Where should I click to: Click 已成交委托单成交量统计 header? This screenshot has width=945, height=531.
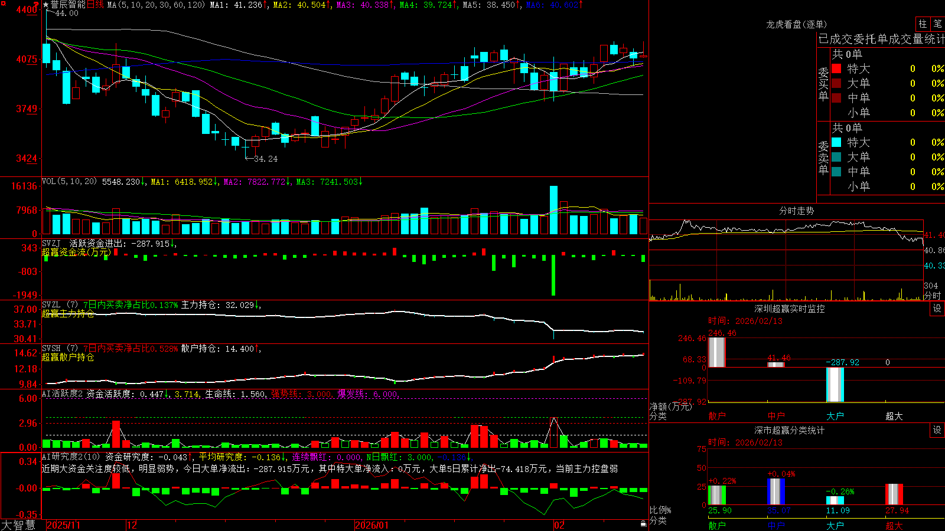pos(881,39)
